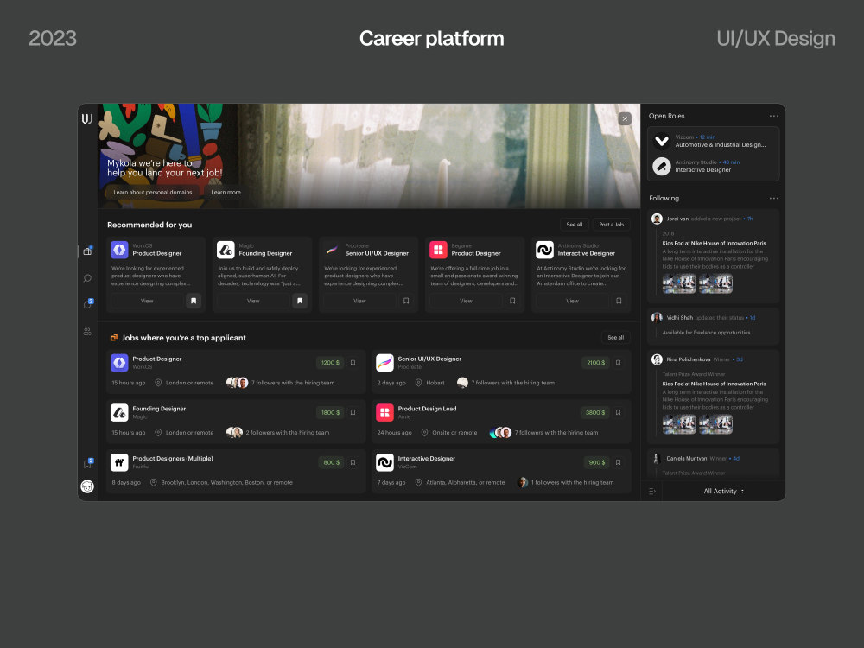Click Antinomy Studio logo in Open Roles
Screen dimensions: 864x648
662,166
